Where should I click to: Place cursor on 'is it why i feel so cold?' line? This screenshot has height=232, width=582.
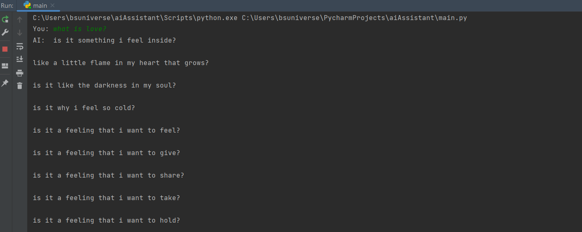(84, 108)
